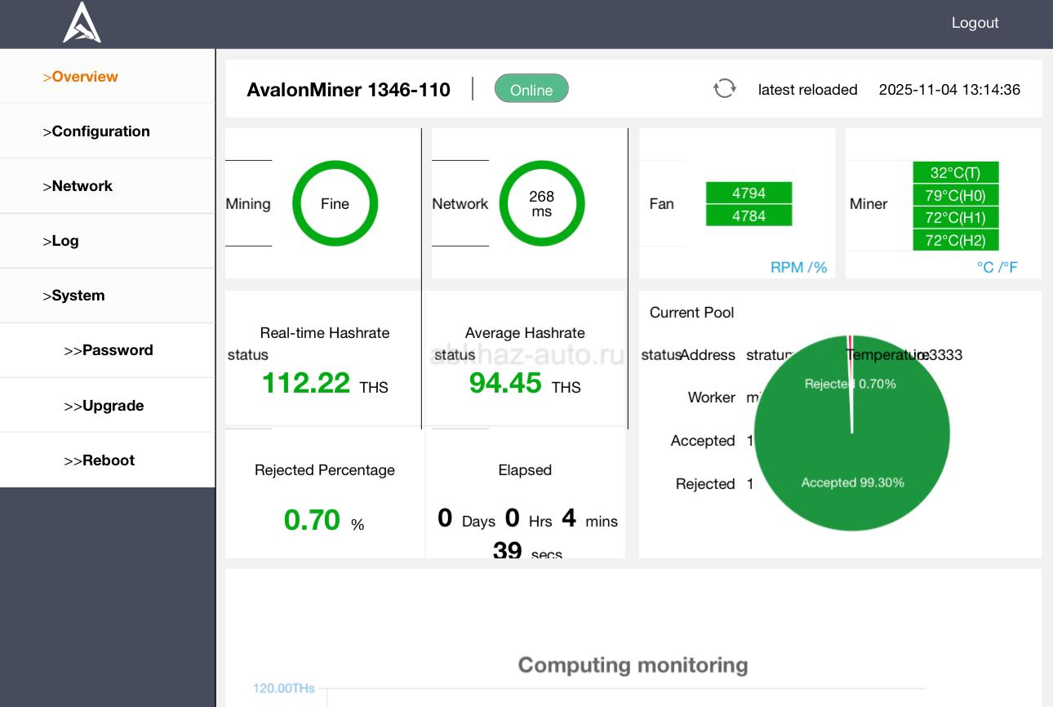This screenshot has height=707, width=1053.
Task: Click the 79°C(H0) temperature bar
Action: [955, 195]
